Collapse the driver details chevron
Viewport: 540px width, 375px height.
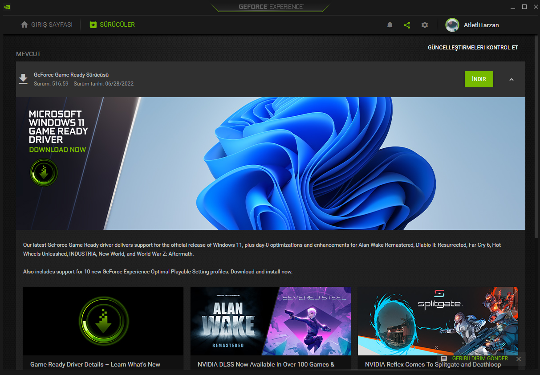(x=512, y=79)
